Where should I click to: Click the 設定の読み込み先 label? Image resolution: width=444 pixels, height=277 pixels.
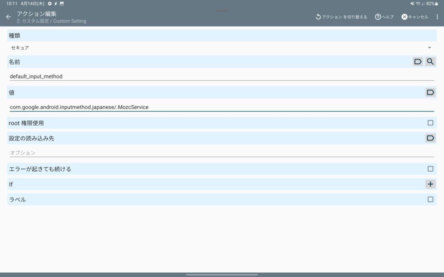(31, 138)
